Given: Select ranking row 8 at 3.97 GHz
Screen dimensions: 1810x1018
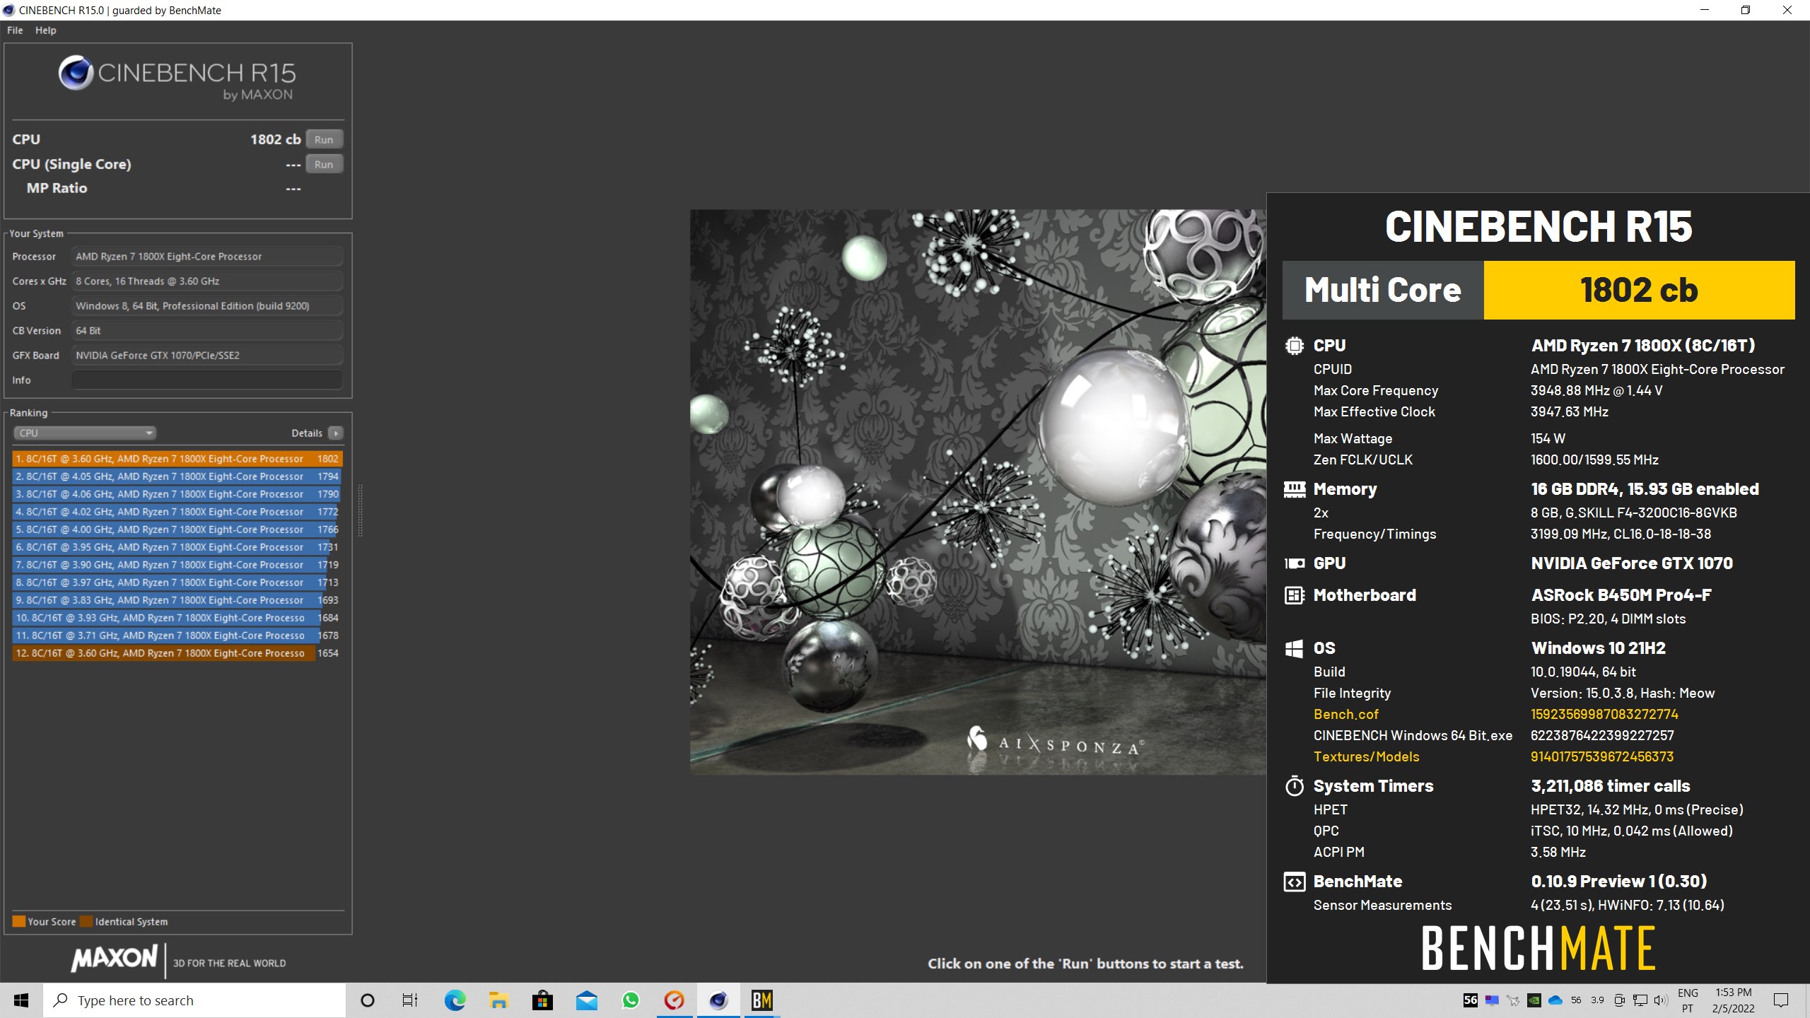Looking at the screenshot, I should tap(177, 583).
